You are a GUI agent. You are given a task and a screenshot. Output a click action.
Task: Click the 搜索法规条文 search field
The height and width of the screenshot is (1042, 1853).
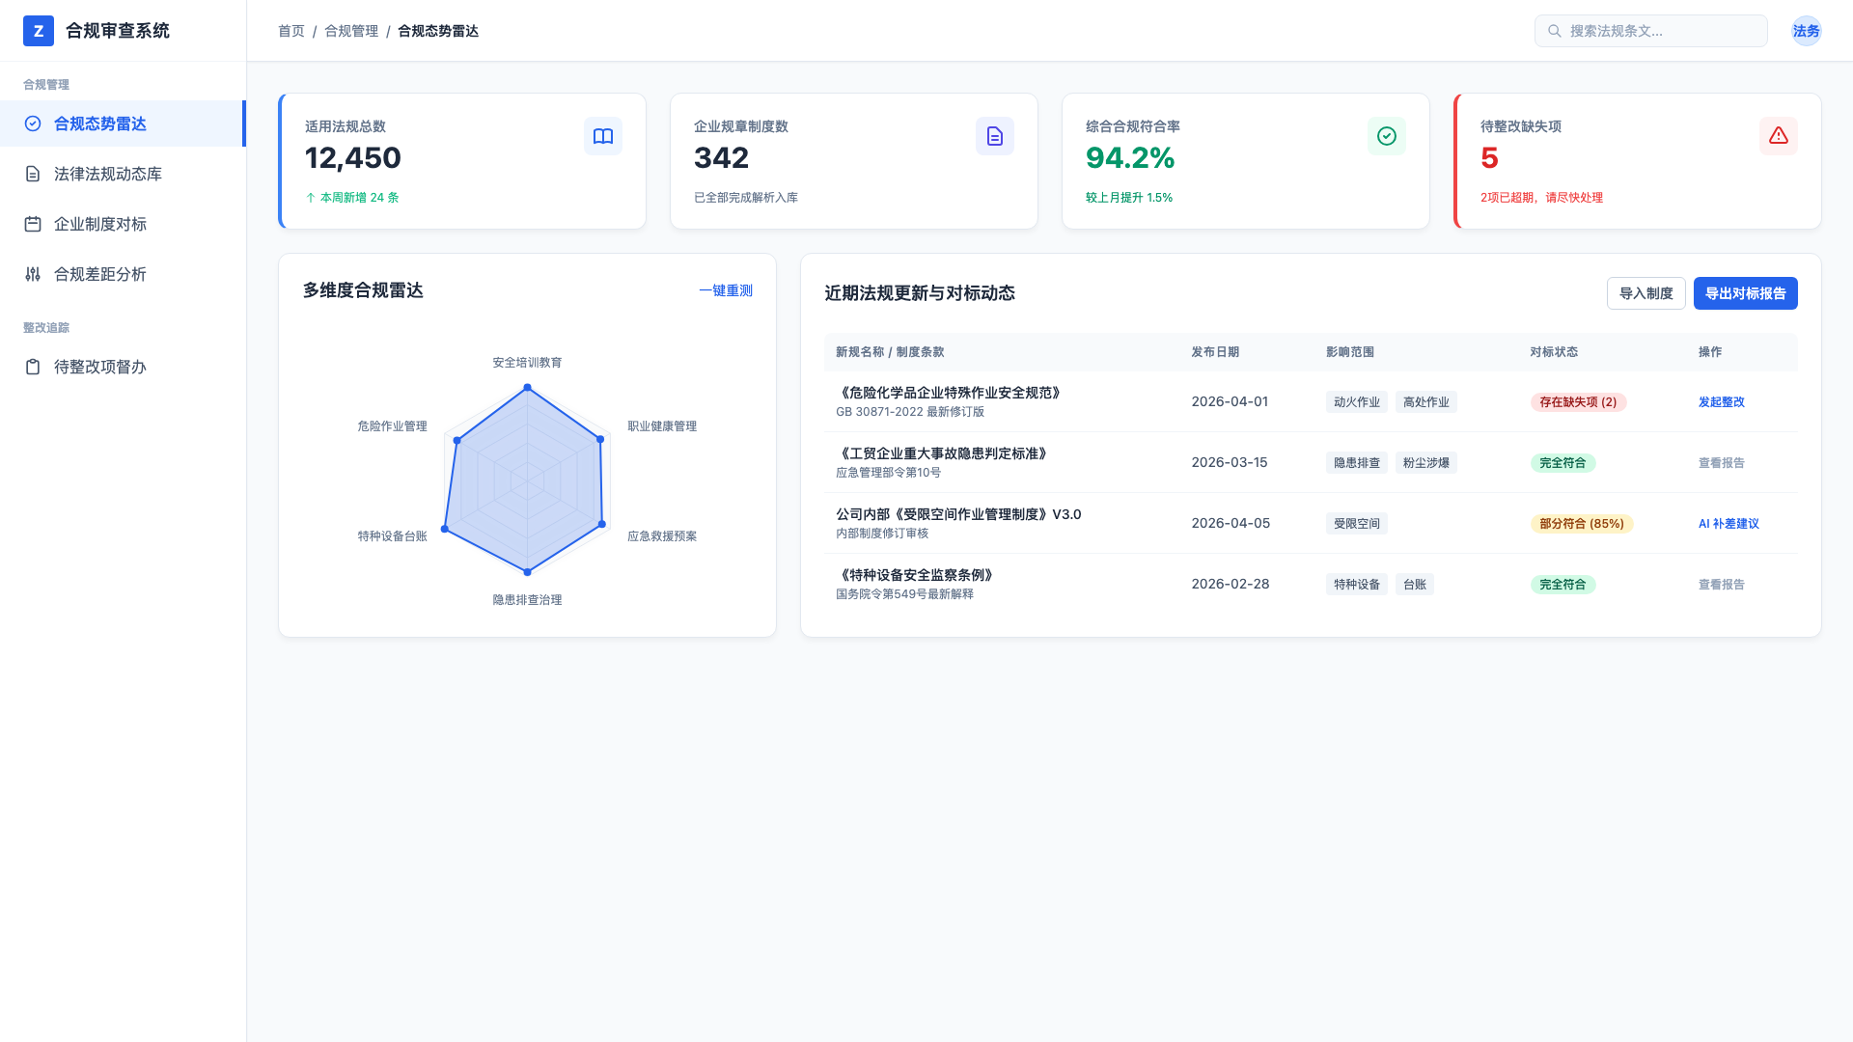tap(1650, 30)
